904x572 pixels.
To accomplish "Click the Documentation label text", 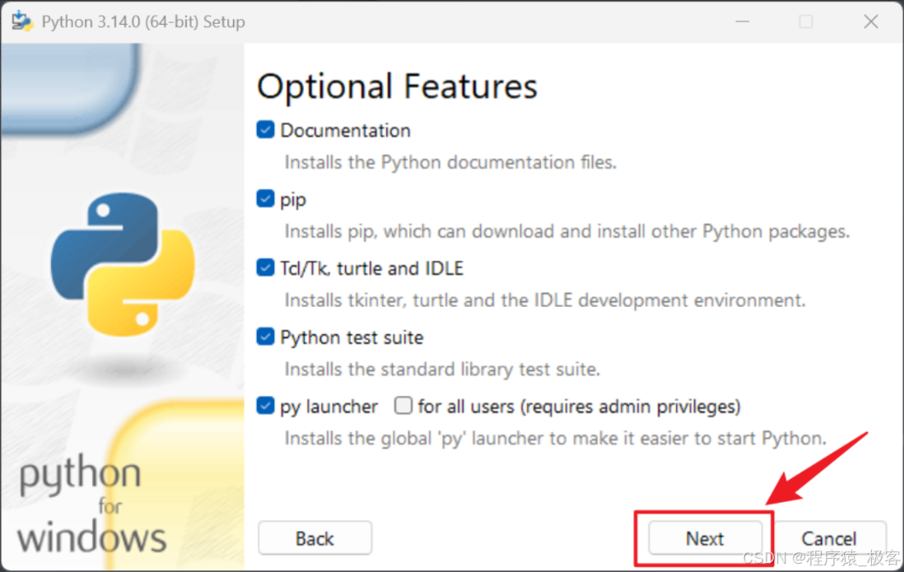I will (345, 131).
